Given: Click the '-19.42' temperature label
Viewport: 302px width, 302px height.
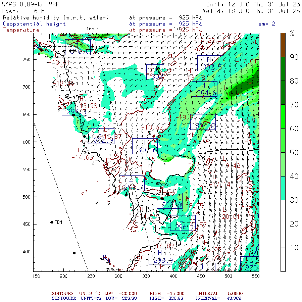Looking at the screenshot, I should pos(230,166).
